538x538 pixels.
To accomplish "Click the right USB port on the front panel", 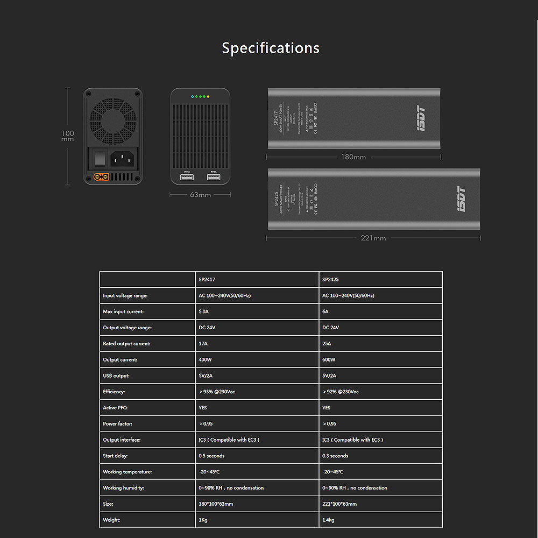I will [x=214, y=176].
